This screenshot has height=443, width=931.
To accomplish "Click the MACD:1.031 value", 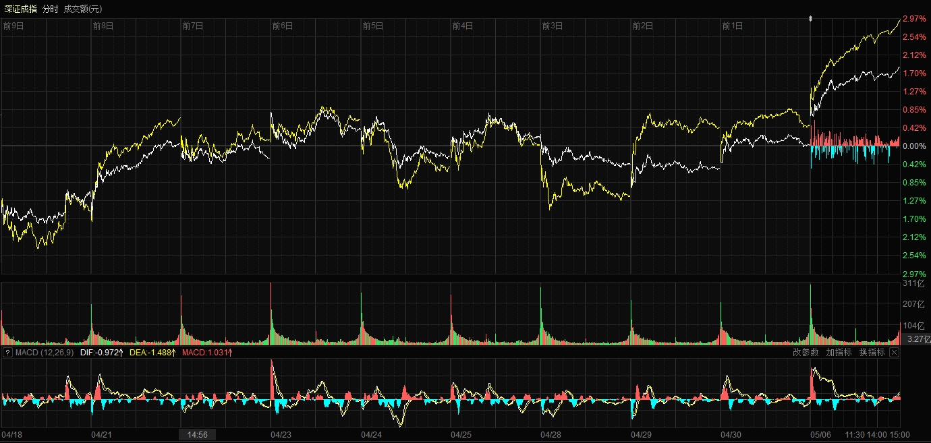I will tap(207, 353).
